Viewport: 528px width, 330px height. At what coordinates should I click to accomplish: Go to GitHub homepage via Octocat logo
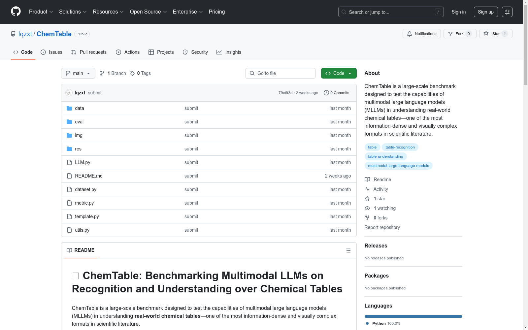point(16,12)
